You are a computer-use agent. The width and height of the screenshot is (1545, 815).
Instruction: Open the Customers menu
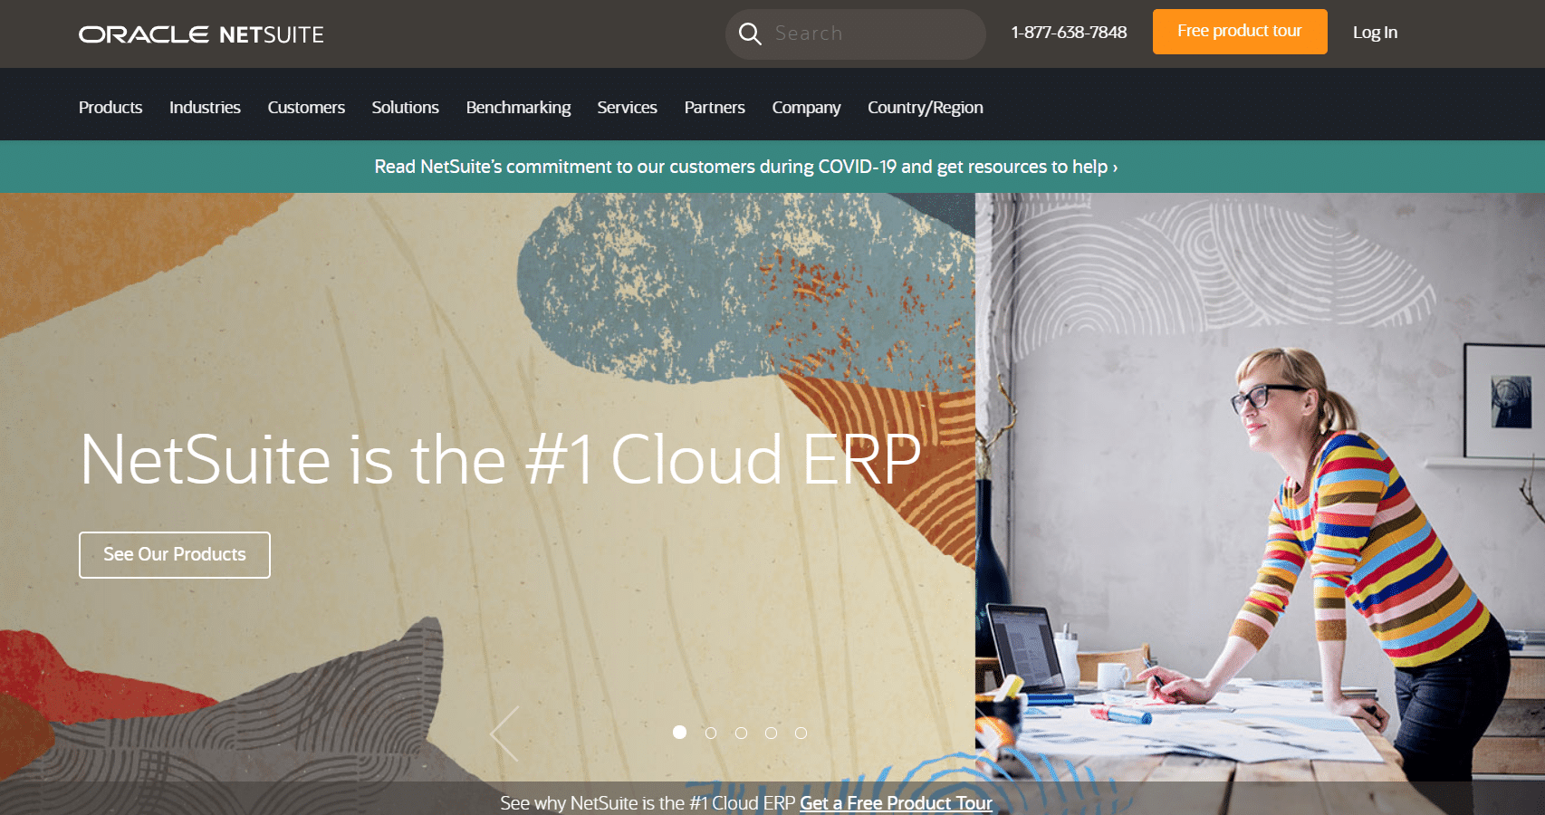pos(306,108)
